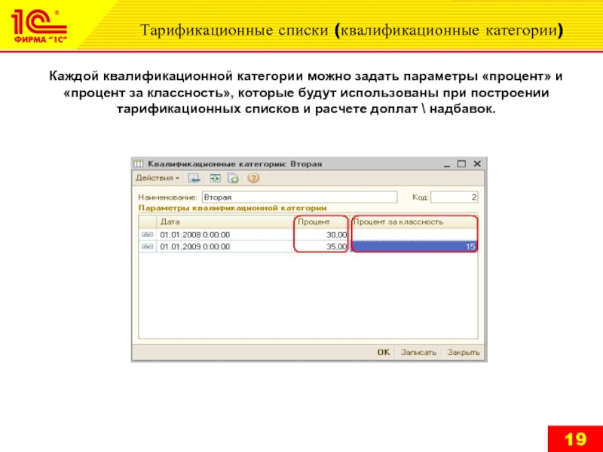Click the Дата column header
Viewport: 603px width, 452px height.
click(x=225, y=221)
